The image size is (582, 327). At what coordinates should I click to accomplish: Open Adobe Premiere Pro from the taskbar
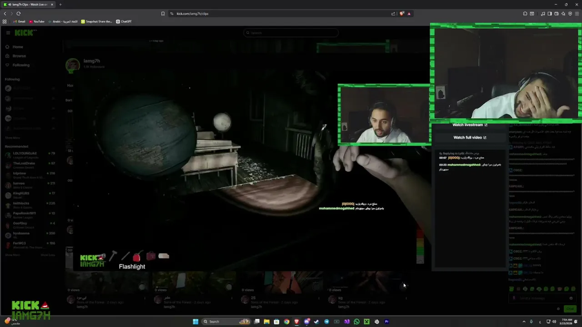pyautogui.click(x=386, y=322)
